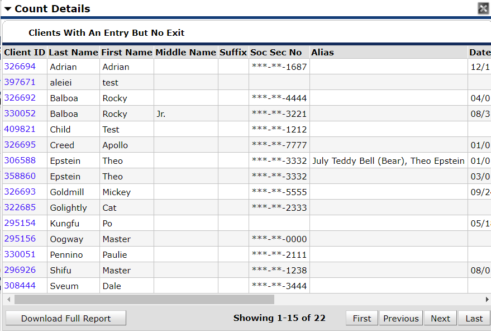Click the right scrollbar arrow
The width and height of the screenshot is (491, 331).
click(487, 299)
